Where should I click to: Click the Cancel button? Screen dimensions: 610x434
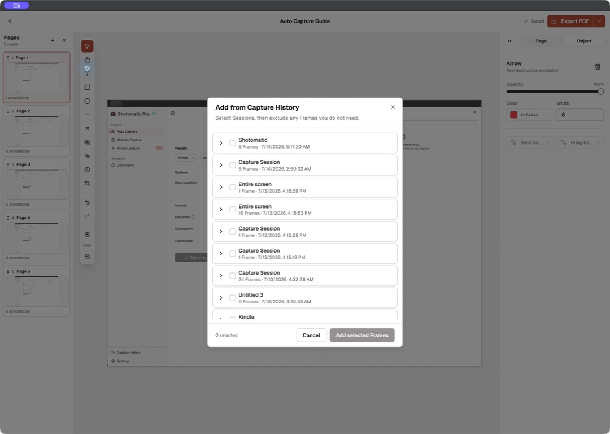[311, 335]
